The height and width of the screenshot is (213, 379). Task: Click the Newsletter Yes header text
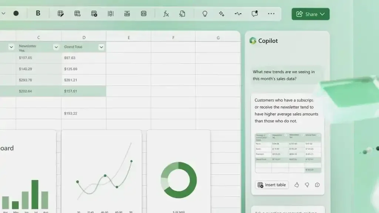pos(27,48)
